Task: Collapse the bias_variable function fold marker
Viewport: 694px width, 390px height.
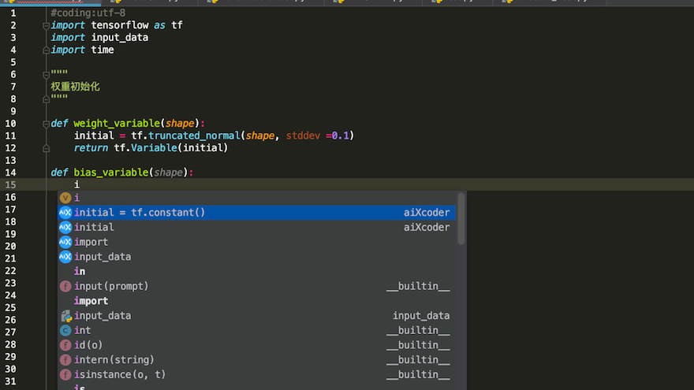Action: click(46, 173)
